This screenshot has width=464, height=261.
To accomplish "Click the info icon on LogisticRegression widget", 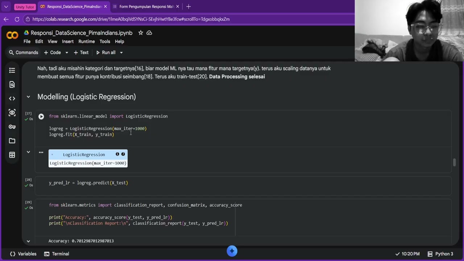I will 117,154.
